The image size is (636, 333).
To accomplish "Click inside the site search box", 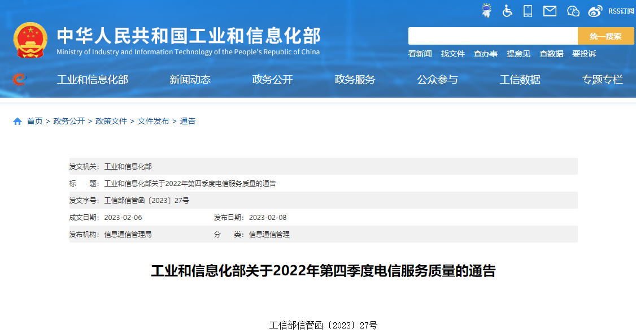I will (493, 36).
